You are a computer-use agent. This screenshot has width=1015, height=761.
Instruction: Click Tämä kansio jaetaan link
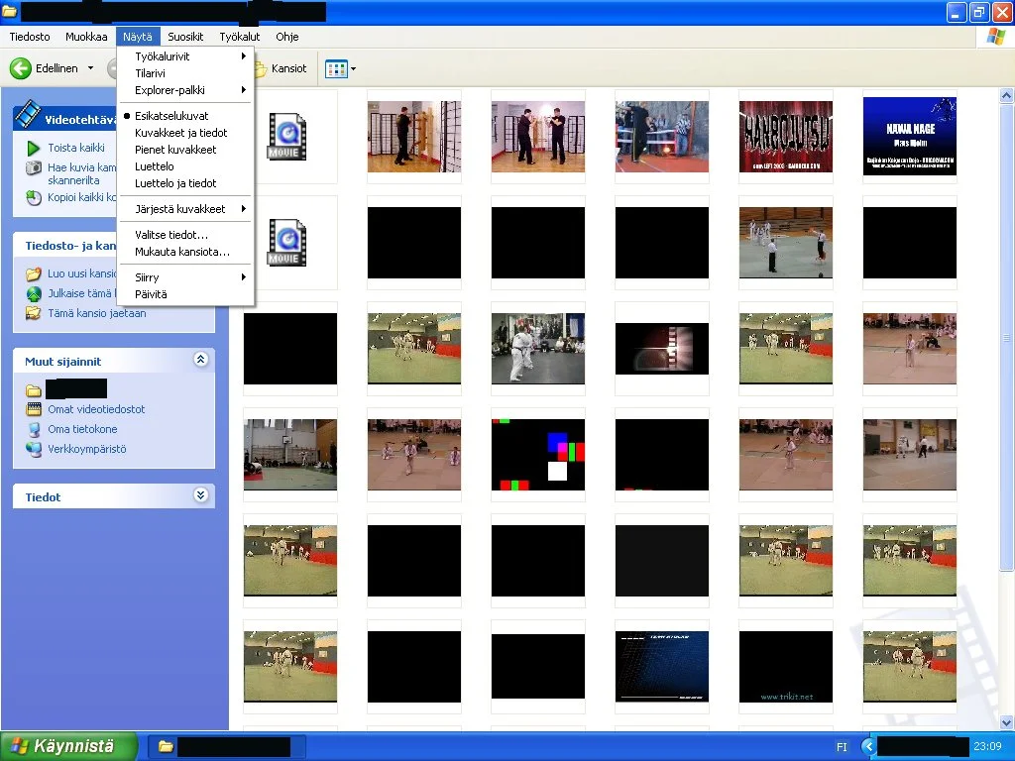click(96, 313)
